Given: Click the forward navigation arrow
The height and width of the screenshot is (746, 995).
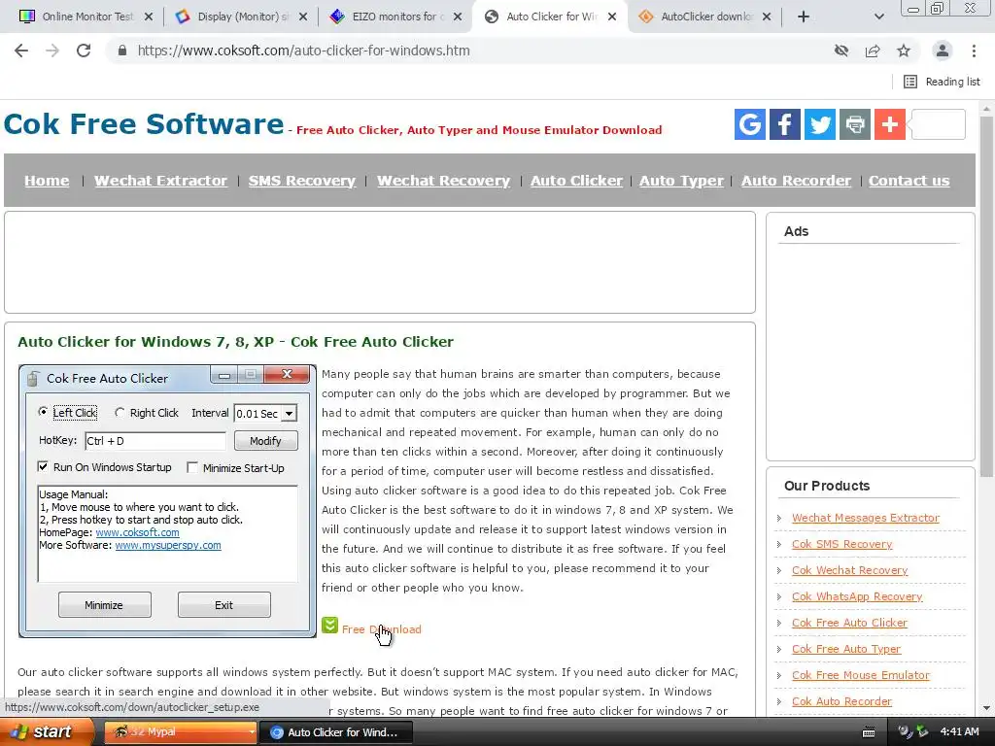Looking at the screenshot, I should [x=52, y=51].
